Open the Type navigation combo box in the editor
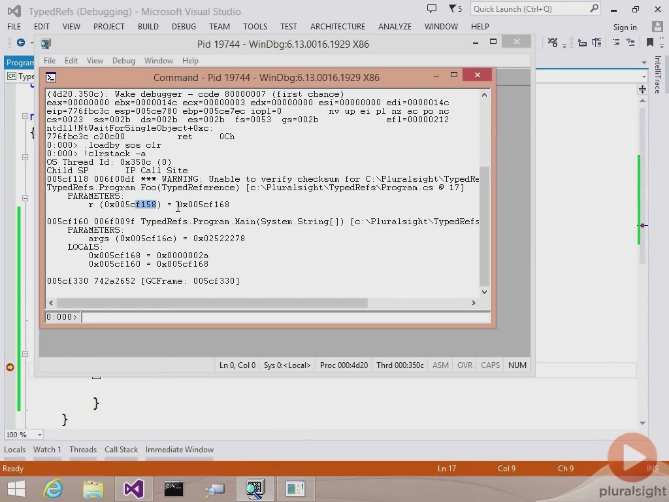Viewport: 669px width, 502px height. click(20, 76)
